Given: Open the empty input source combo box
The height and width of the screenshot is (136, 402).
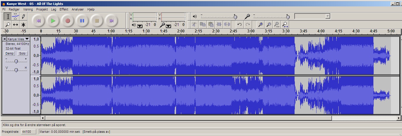Looking at the screenshot, I should click(x=312, y=16).
